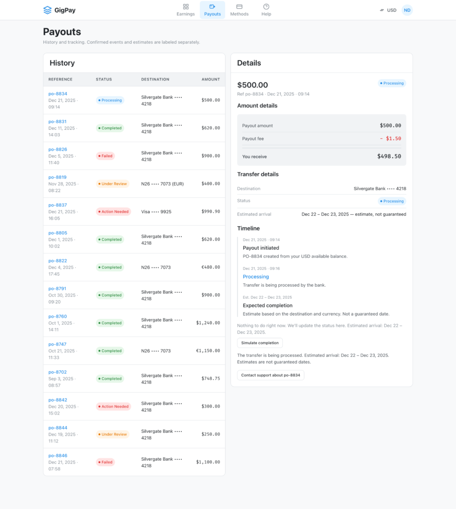Click the €480.00 amount cell
Image resolution: width=456 pixels, height=509 pixels.
[x=211, y=267]
